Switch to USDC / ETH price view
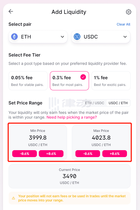This screenshot has width=140, height=210. [118, 103]
